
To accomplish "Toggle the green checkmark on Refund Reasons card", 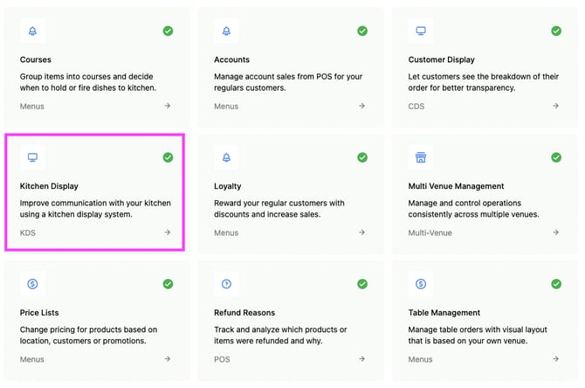I will tap(362, 284).
